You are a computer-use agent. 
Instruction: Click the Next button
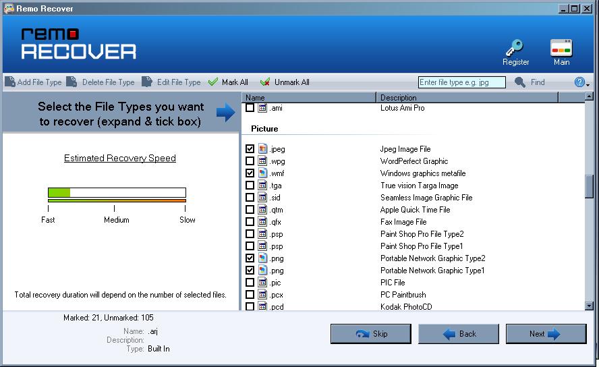click(546, 334)
